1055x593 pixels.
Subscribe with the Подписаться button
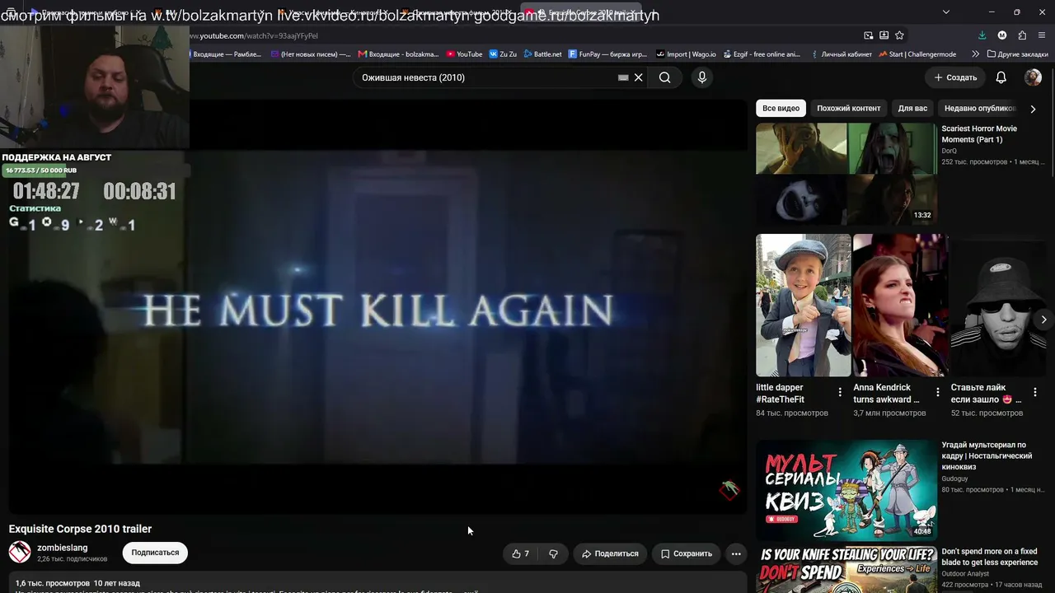(x=155, y=553)
